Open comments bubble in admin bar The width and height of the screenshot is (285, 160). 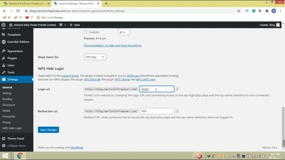click(62, 25)
